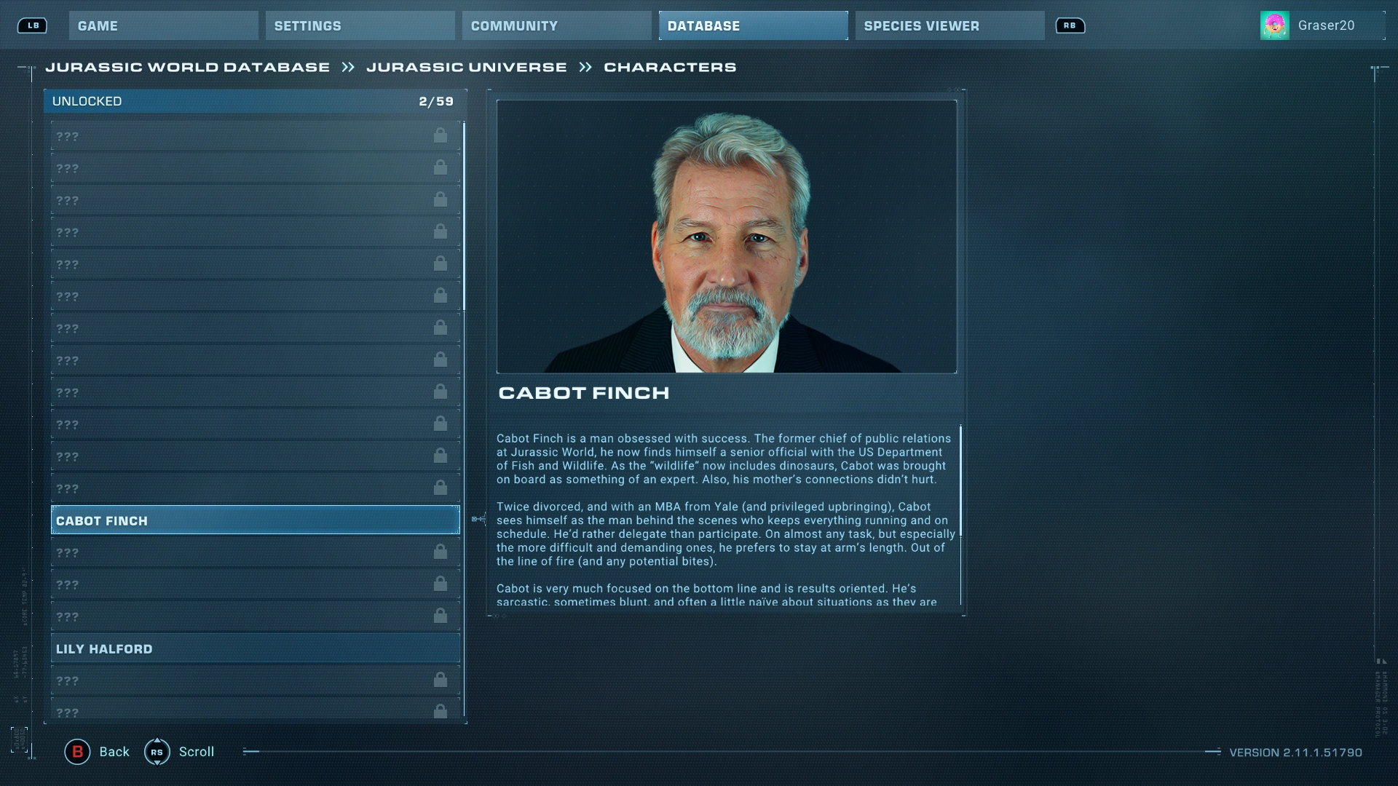Go to the Settings tab
Screen dimensions: 1398x786
click(360, 25)
